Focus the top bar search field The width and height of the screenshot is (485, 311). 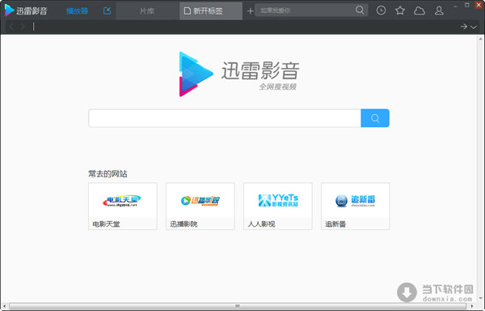305,11
